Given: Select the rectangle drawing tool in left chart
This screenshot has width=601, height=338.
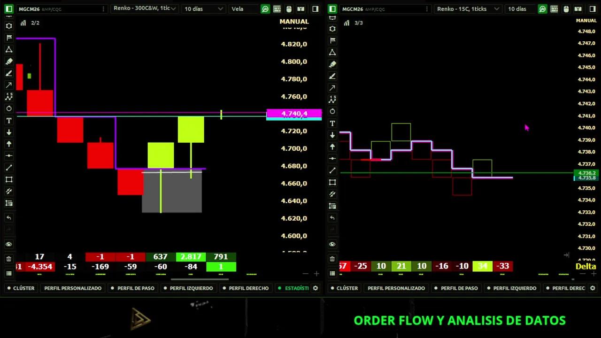Looking at the screenshot, I should (x=9, y=179).
